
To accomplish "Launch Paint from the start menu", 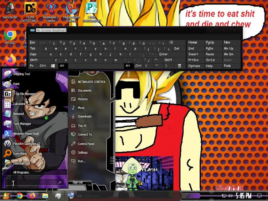I will pos(16,84).
